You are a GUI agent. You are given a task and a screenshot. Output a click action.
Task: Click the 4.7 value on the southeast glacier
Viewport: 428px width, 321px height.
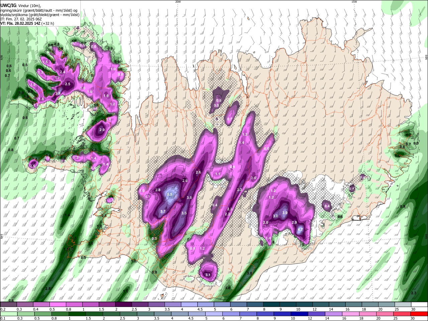tap(300, 229)
